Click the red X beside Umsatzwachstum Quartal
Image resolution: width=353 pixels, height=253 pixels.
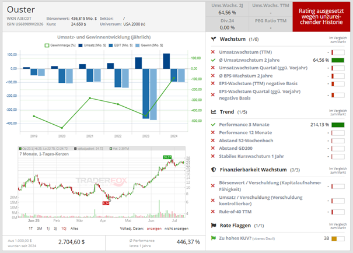point(213,68)
